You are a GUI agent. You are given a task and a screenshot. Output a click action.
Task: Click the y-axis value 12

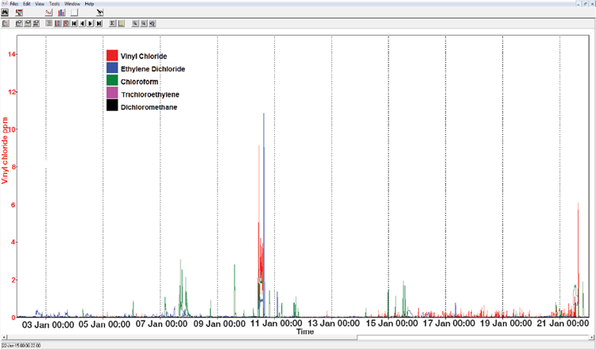[x=12, y=92]
